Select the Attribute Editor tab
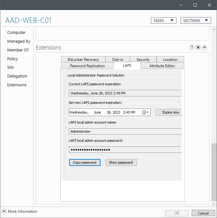Image resolution: width=217 pixels, height=218 pixels. [x=162, y=66]
